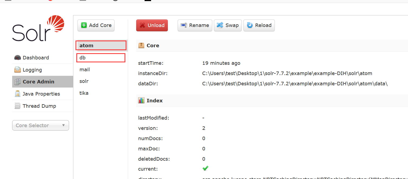
Task: Click the lastModified label
Action: tap(154, 118)
